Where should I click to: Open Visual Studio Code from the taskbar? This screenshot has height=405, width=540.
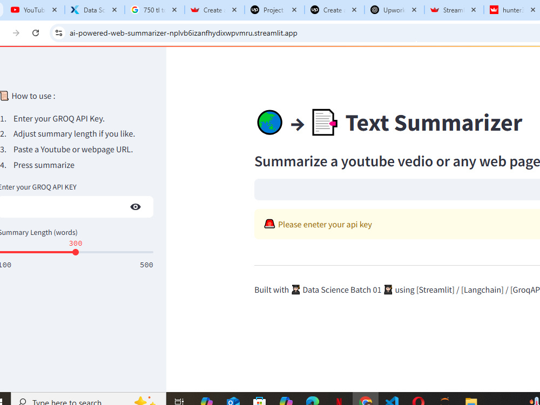click(392, 402)
